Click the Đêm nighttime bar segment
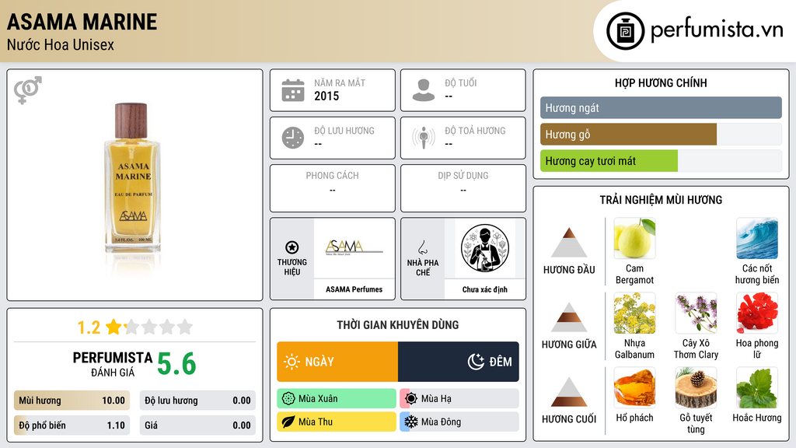 (459, 362)
